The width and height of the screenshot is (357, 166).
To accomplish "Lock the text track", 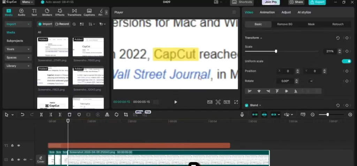I will click(12, 145).
